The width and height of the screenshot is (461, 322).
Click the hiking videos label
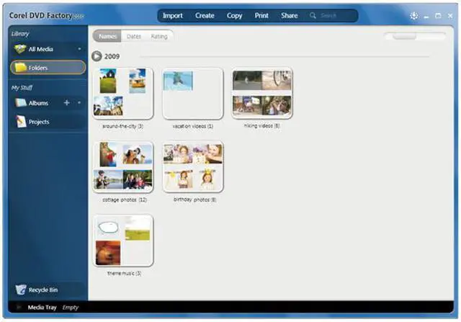[x=261, y=125]
